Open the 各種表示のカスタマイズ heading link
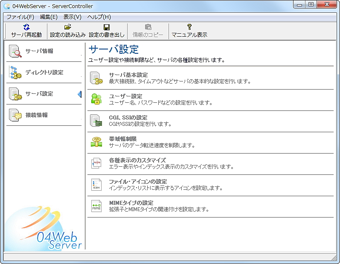Screen dimensions: 340x264 tap(137, 160)
